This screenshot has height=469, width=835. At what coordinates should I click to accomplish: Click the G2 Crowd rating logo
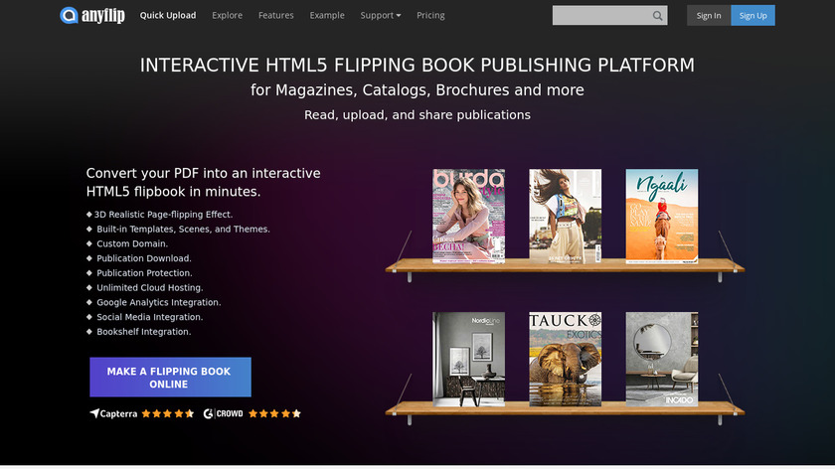[223, 413]
